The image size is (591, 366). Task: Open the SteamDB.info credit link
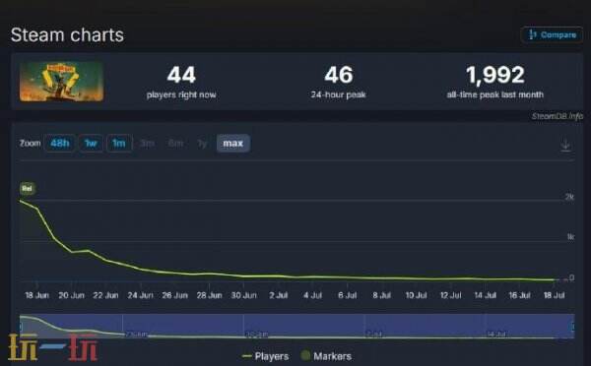point(558,116)
